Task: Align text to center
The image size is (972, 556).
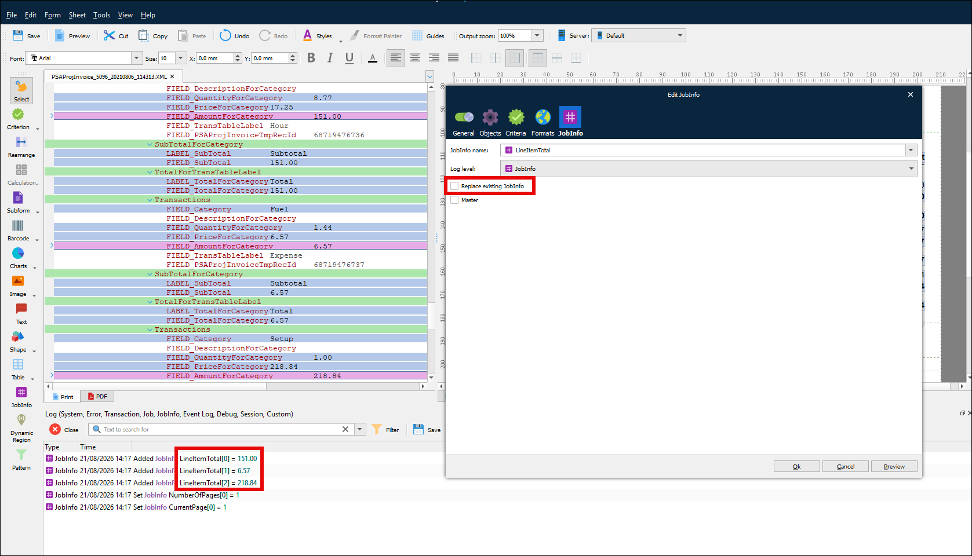Action: pyautogui.click(x=415, y=58)
